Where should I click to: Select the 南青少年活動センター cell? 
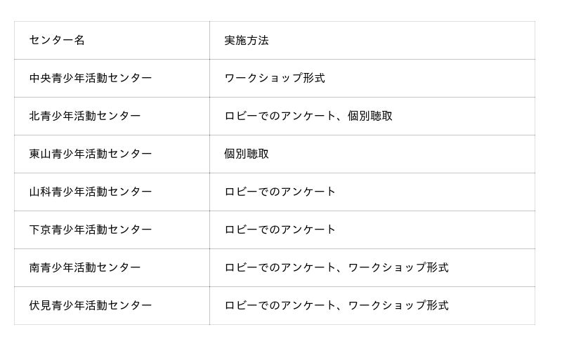(85, 267)
